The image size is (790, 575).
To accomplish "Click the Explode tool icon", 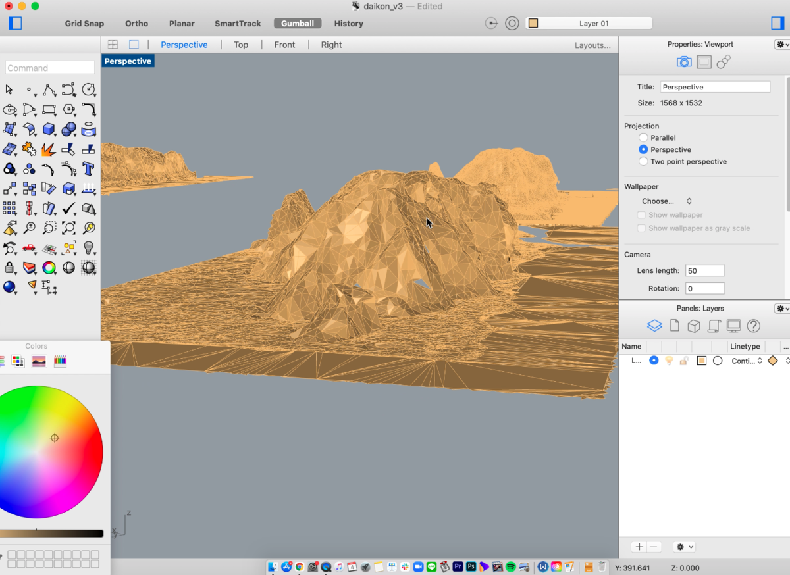I will (x=49, y=149).
